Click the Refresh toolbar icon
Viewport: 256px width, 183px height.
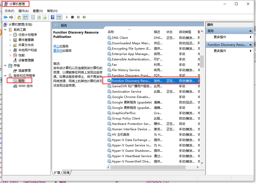pos(39,17)
